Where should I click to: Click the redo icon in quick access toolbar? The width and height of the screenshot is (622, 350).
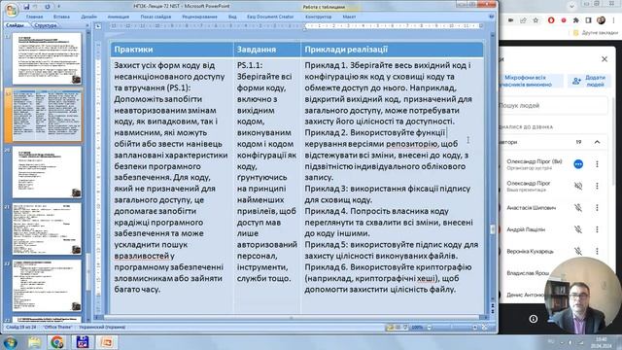[48, 7]
